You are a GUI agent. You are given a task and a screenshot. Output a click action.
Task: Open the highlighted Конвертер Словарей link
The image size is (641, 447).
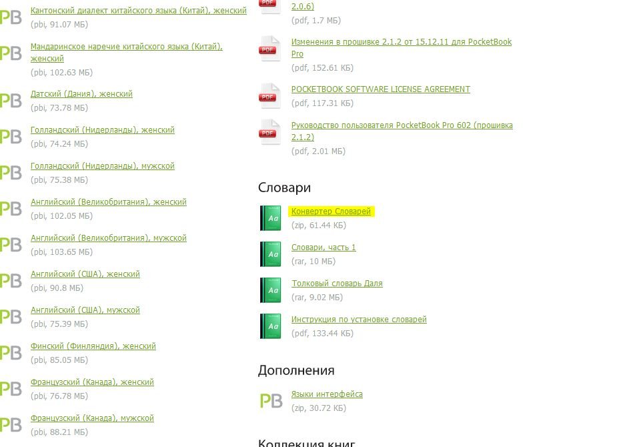tap(331, 211)
